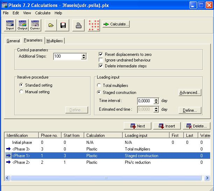Click the Additional Steps input field
The height and width of the screenshot is (191, 214).
67,56
